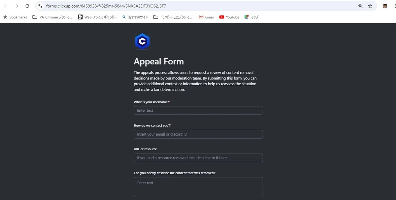Expand the インポートしたブックマーク folder
Image resolution: width=396 pixels, height=200 pixels.
[173, 17]
